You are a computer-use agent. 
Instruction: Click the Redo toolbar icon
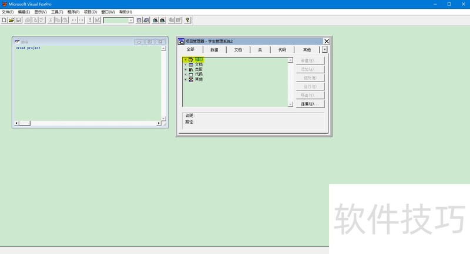pyautogui.click(x=81, y=20)
